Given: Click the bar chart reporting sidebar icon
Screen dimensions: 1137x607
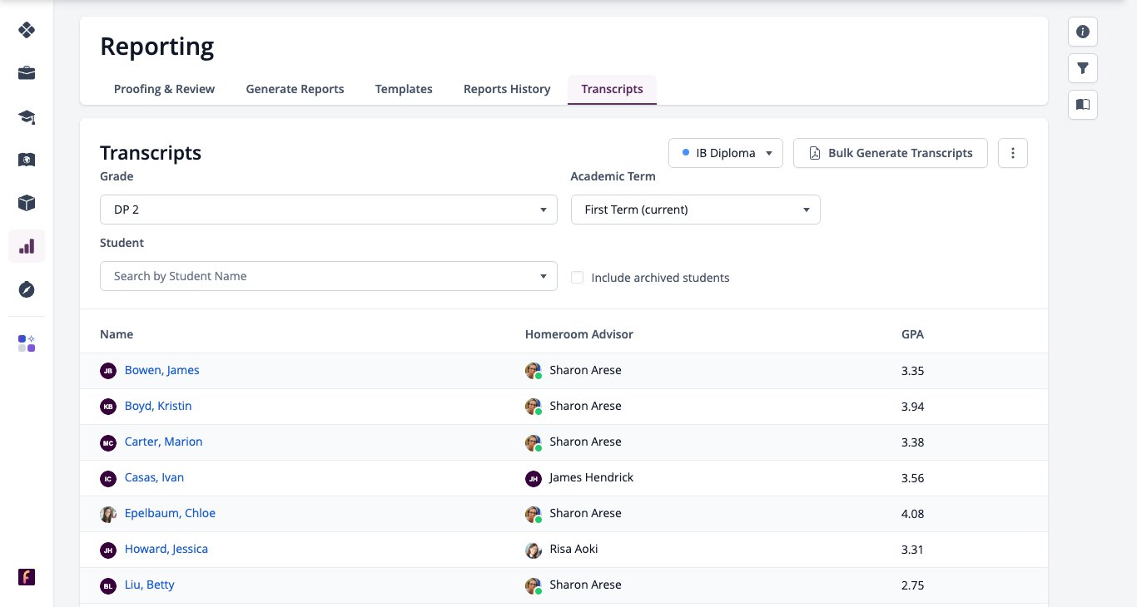Looking at the screenshot, I should [x=27, y=246].
